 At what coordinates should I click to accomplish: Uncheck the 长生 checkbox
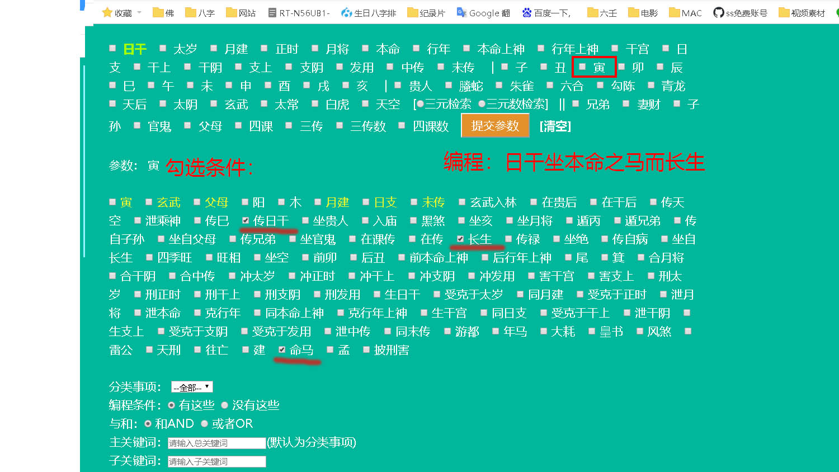(460, 239)
